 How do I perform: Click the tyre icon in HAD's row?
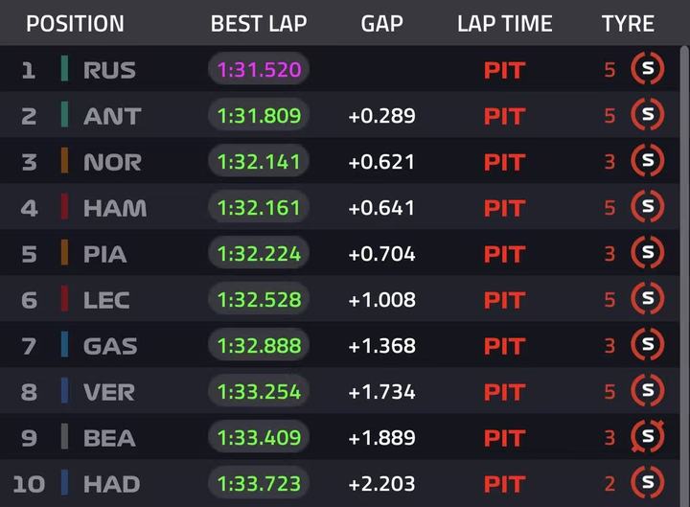(647, 483)
